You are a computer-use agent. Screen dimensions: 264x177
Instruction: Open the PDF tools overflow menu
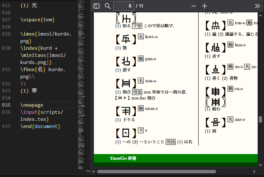(x=257, y=6)
